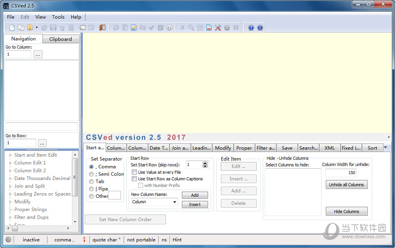Click the open folder icon
395x248 pixels.
point(30,28)
